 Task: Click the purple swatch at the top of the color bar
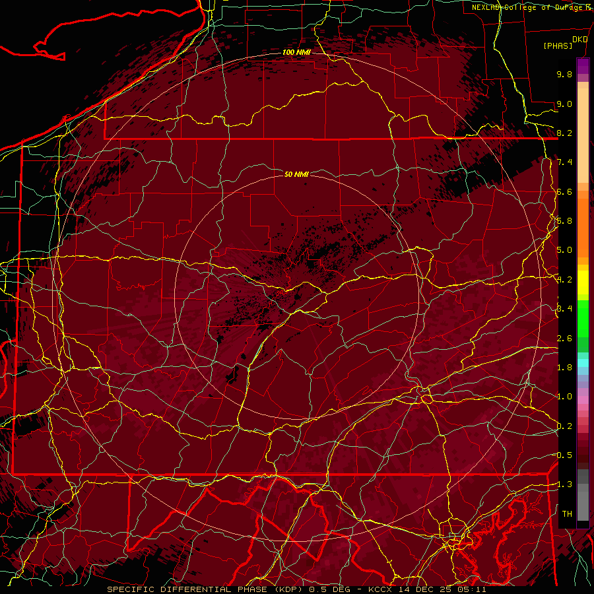(583, 66)
